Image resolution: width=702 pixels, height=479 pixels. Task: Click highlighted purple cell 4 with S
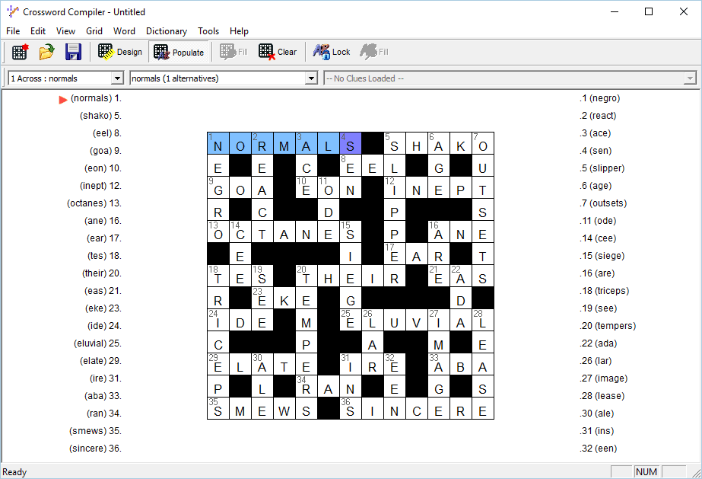pos(350,143)
